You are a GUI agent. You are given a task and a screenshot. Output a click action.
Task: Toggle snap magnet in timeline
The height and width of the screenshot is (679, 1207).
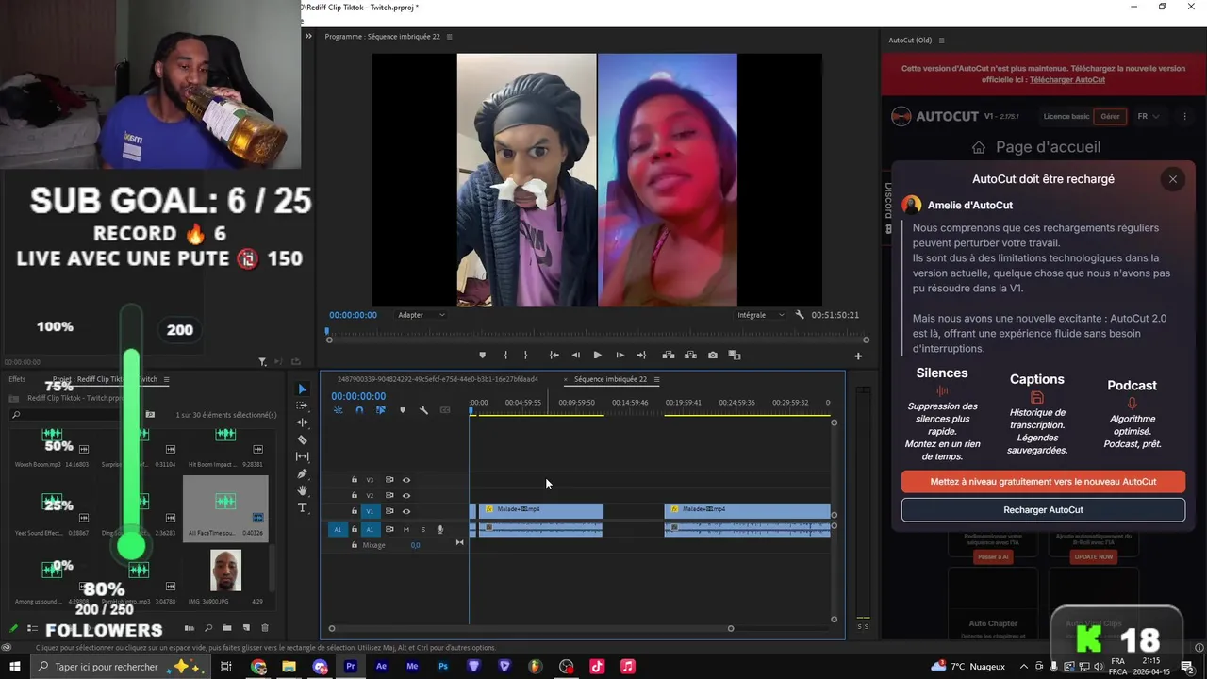[359, 410]
